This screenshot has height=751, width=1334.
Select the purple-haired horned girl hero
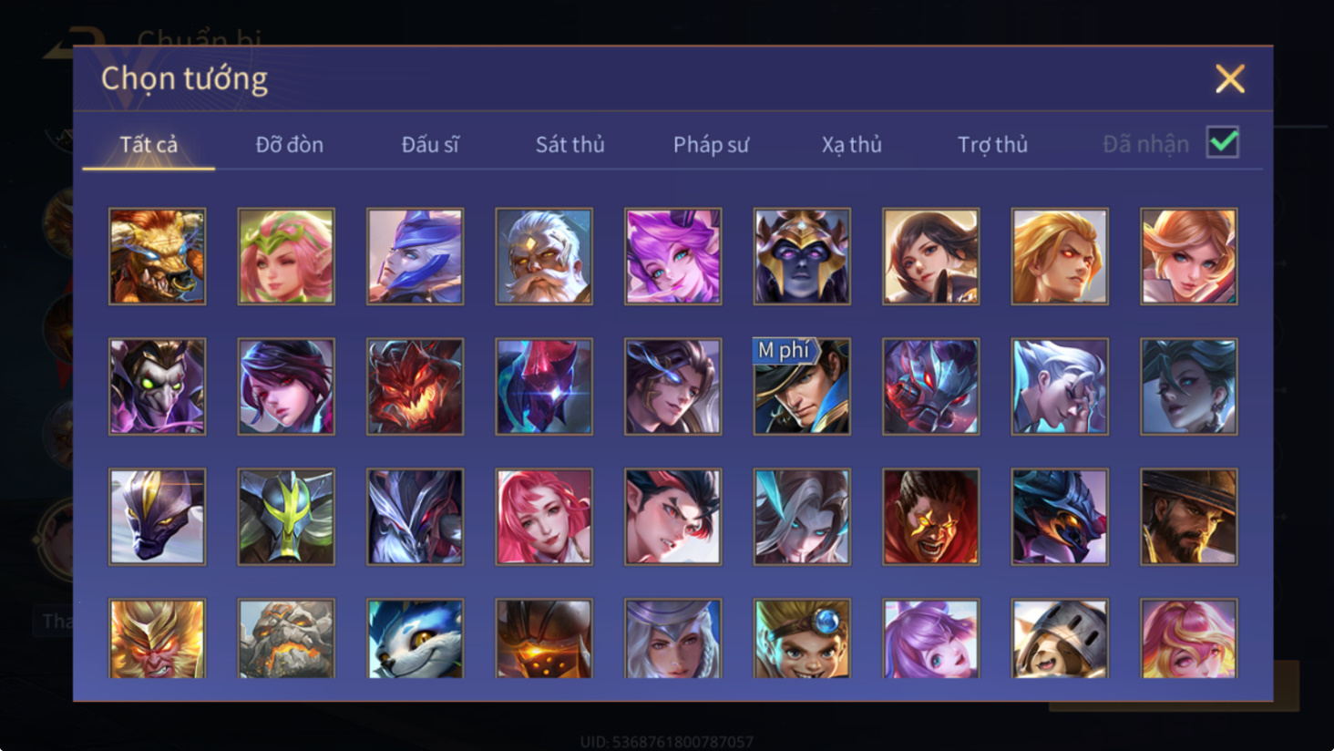tap(673, 256)
